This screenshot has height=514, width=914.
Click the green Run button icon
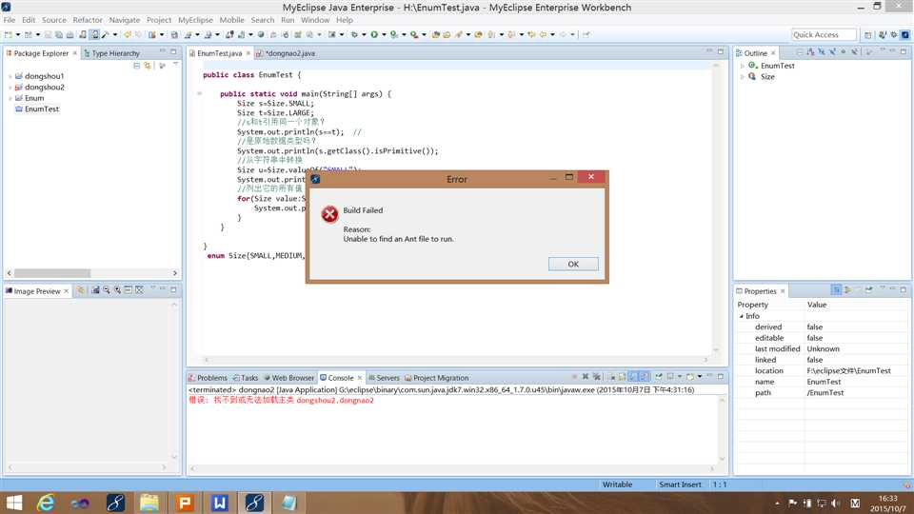tap(374, 35)
